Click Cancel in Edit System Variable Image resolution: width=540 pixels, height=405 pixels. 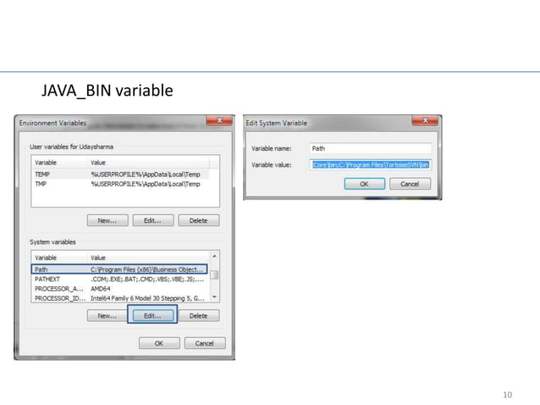coord(410,184)
